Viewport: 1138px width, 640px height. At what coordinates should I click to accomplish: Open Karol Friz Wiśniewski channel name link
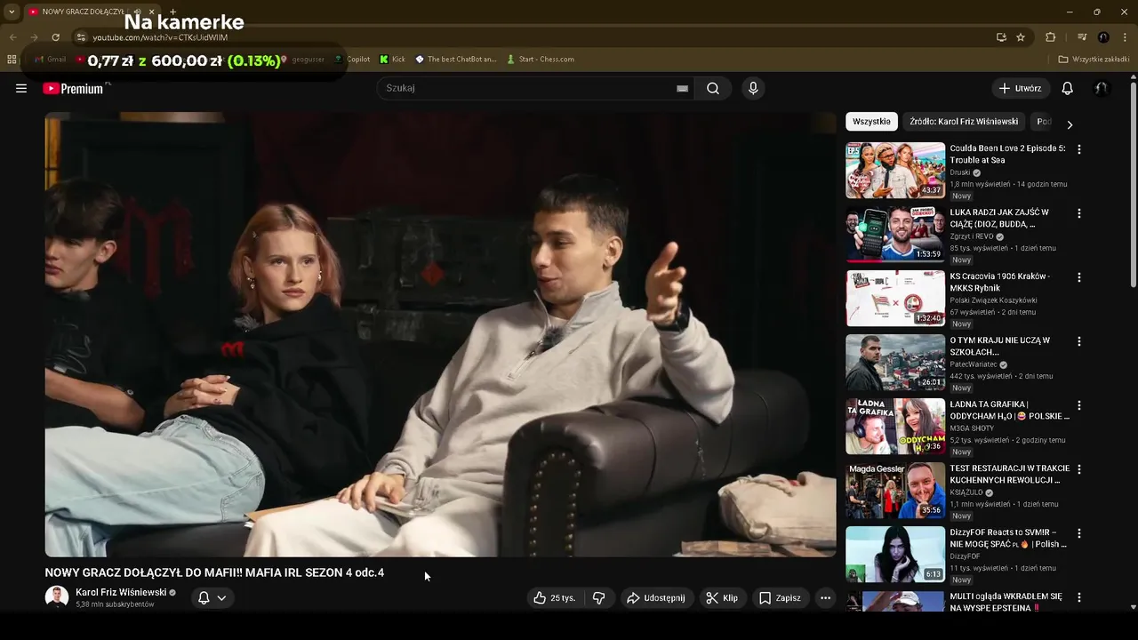[121, 592]
